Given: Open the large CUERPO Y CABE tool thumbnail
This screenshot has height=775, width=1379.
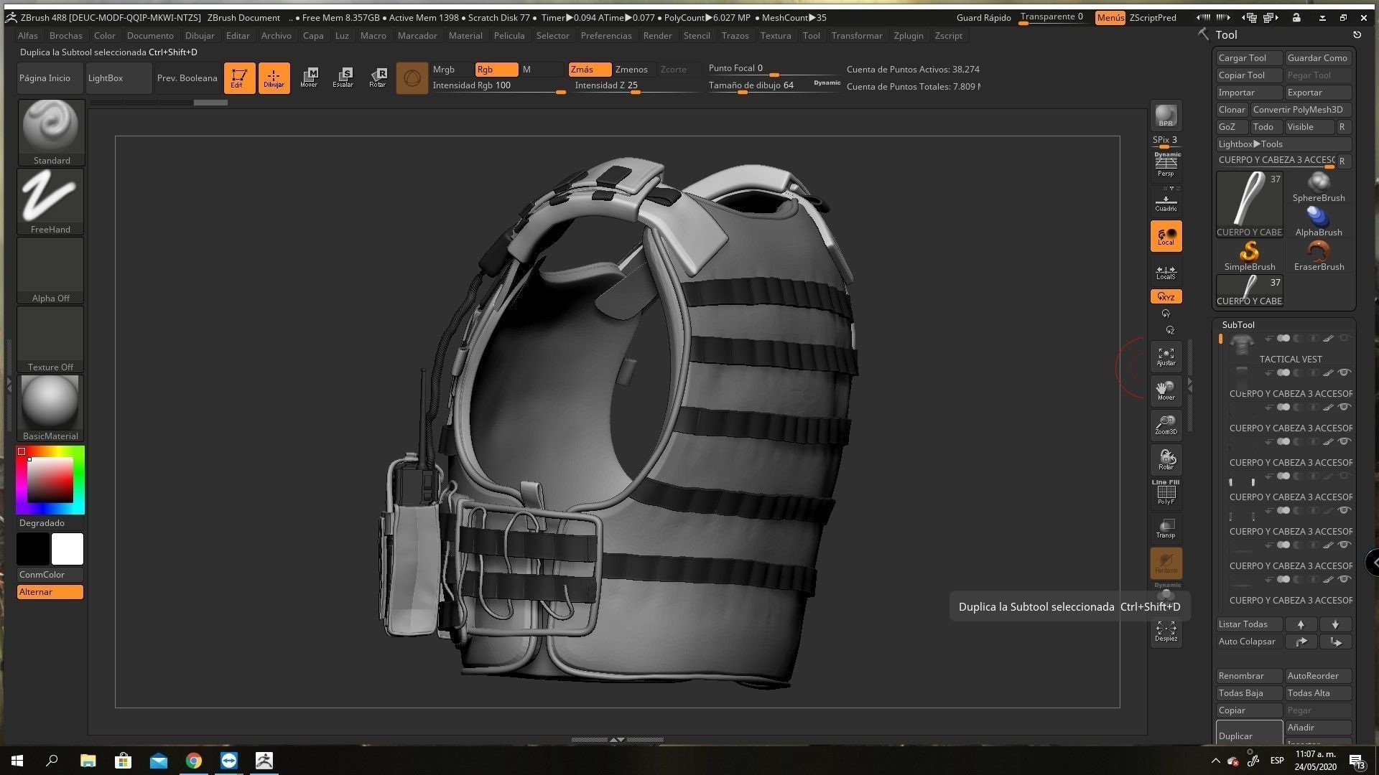Looking at the screenshot, I should click(x=1250, y=205).
